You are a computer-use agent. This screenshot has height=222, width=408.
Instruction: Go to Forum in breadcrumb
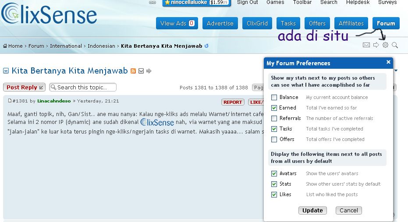click(x=36, y=46)
